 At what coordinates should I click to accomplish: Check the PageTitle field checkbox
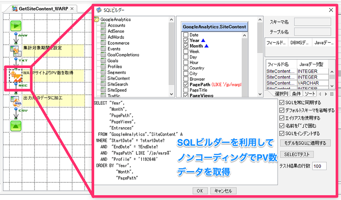[186, 90]
